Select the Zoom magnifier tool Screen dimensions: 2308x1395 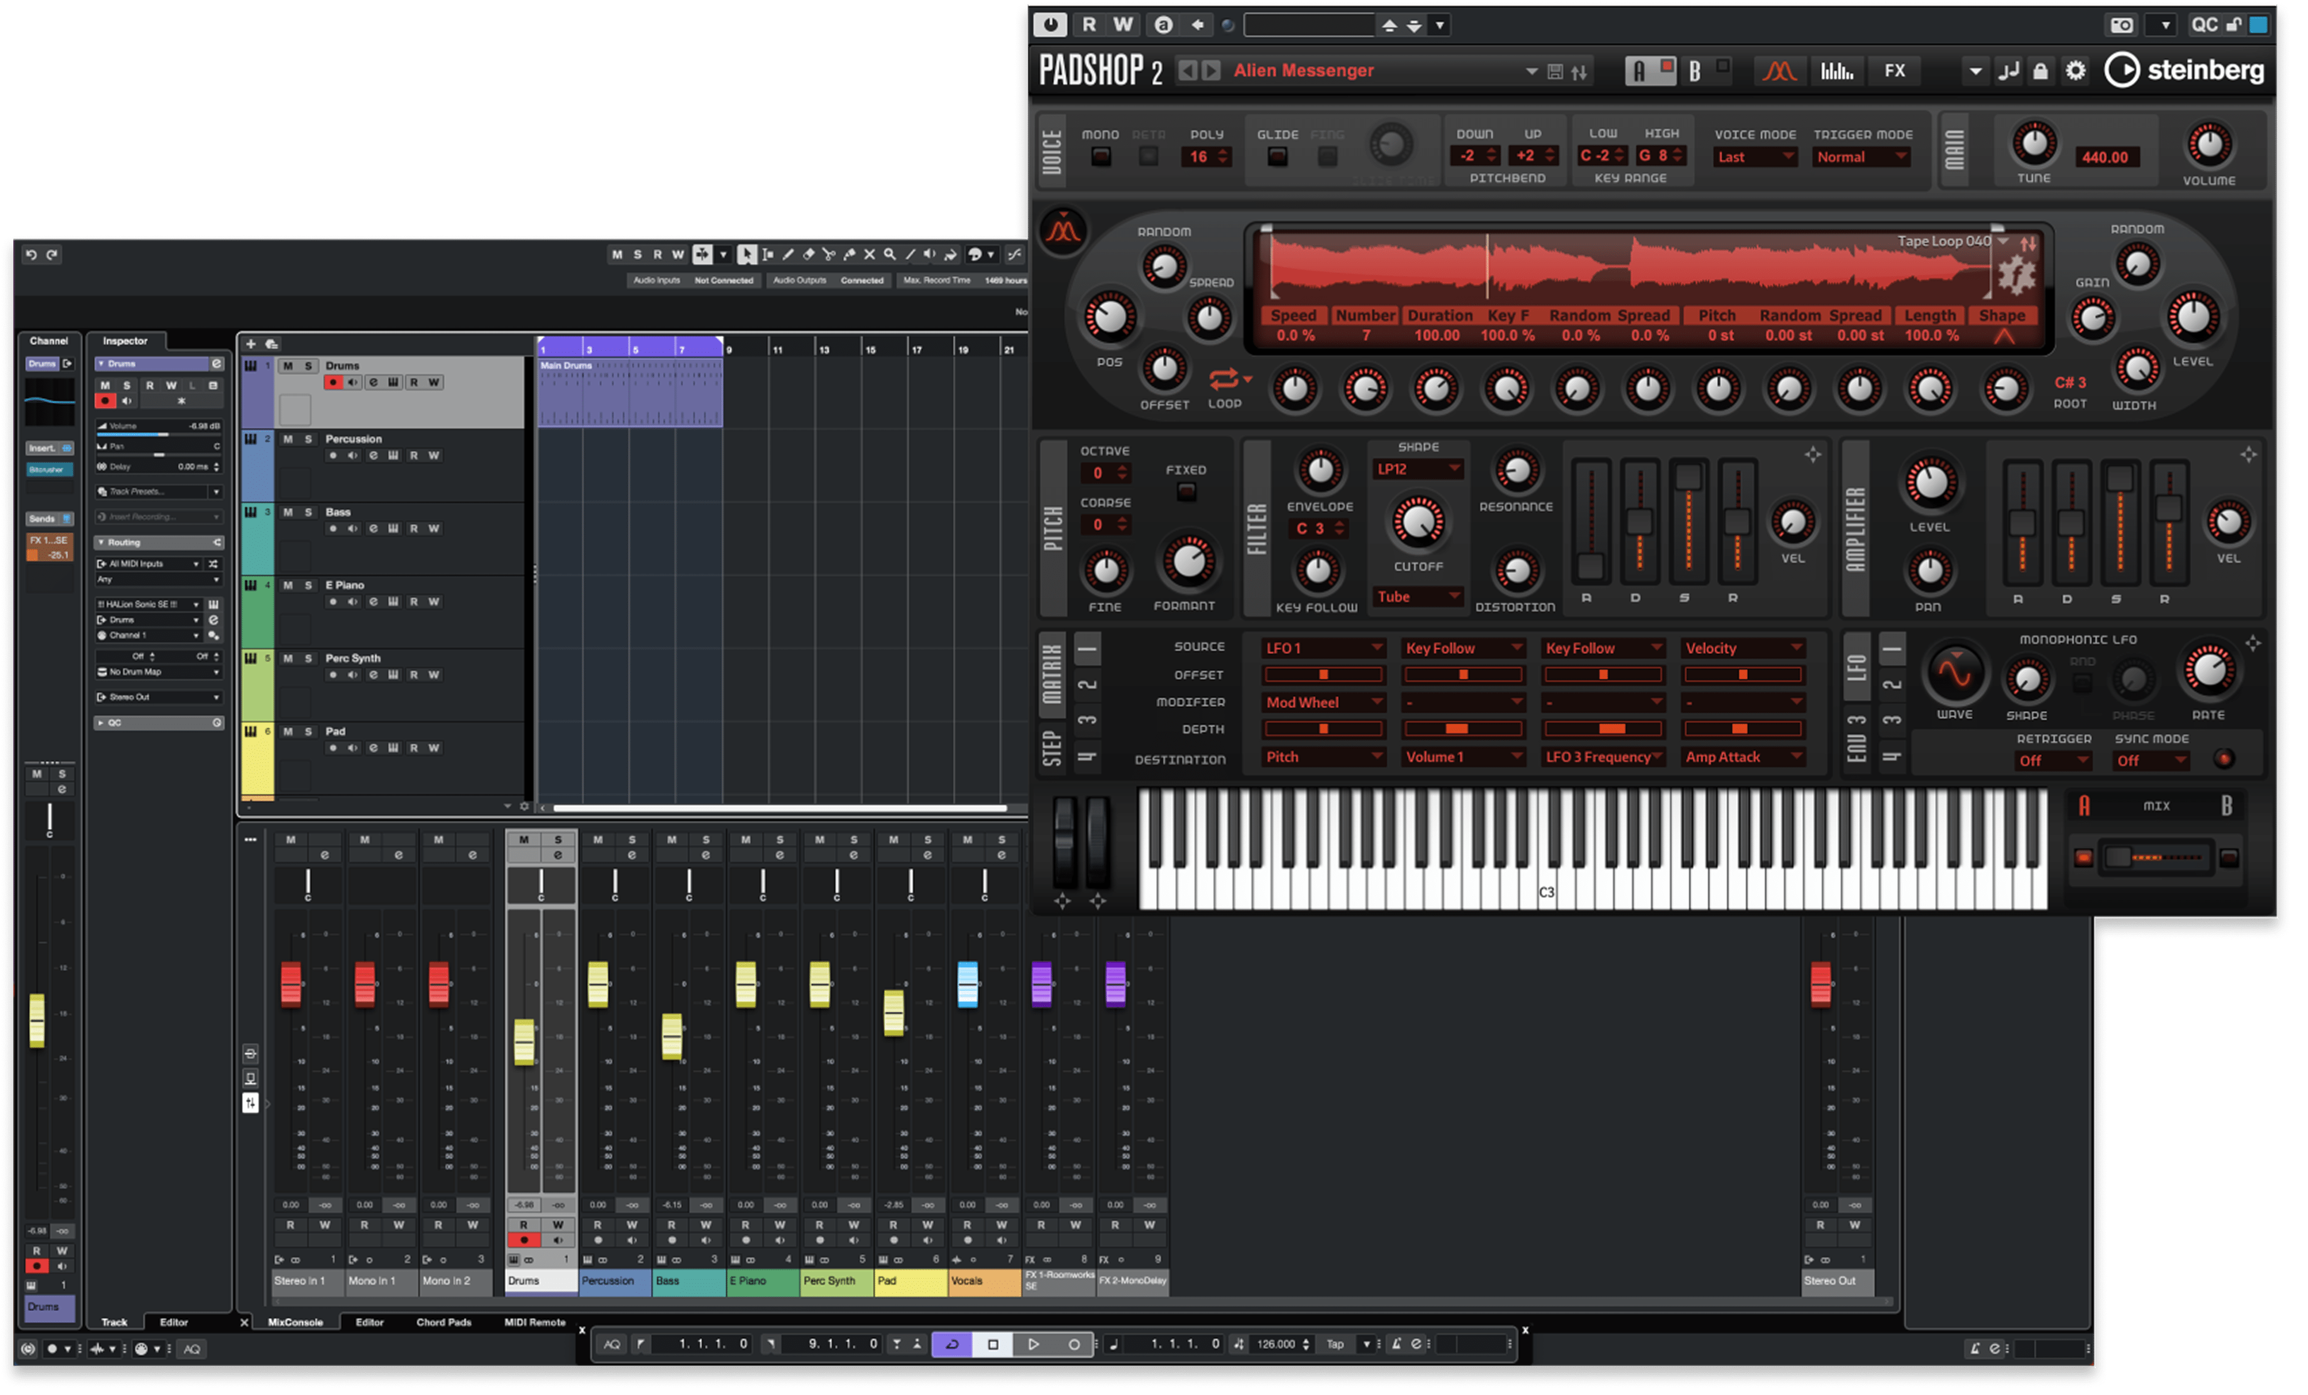pos(890,255)
